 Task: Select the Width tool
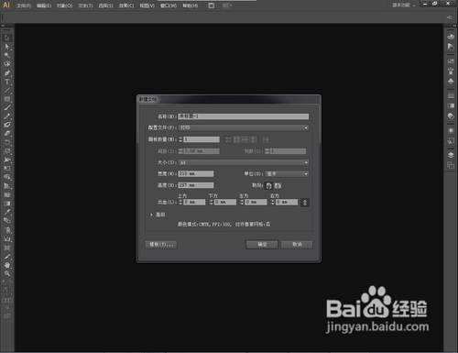coord(7,160)
